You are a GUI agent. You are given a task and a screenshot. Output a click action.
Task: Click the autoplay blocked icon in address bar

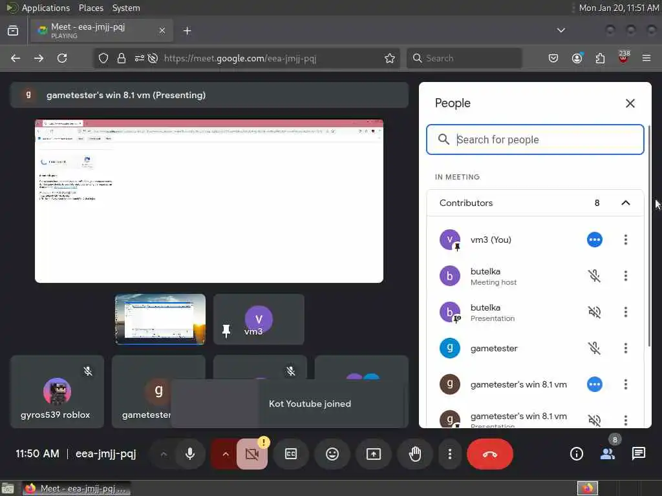(x=153, y=58)
